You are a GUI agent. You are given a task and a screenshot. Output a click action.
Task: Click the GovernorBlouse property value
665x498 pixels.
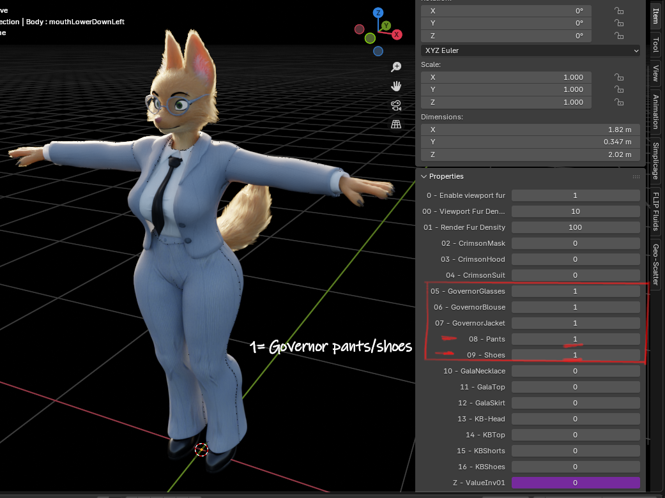click(x=576, y=307)
